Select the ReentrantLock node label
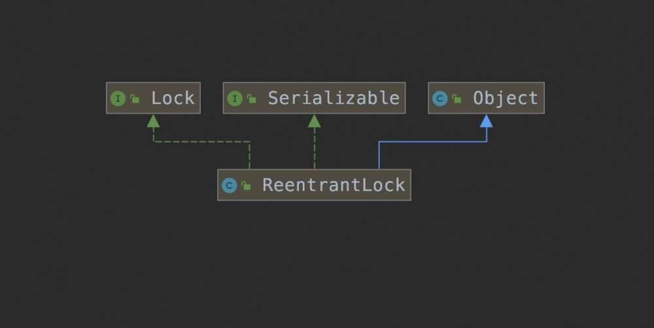654x328 pixels. click(x=334, y=185)
